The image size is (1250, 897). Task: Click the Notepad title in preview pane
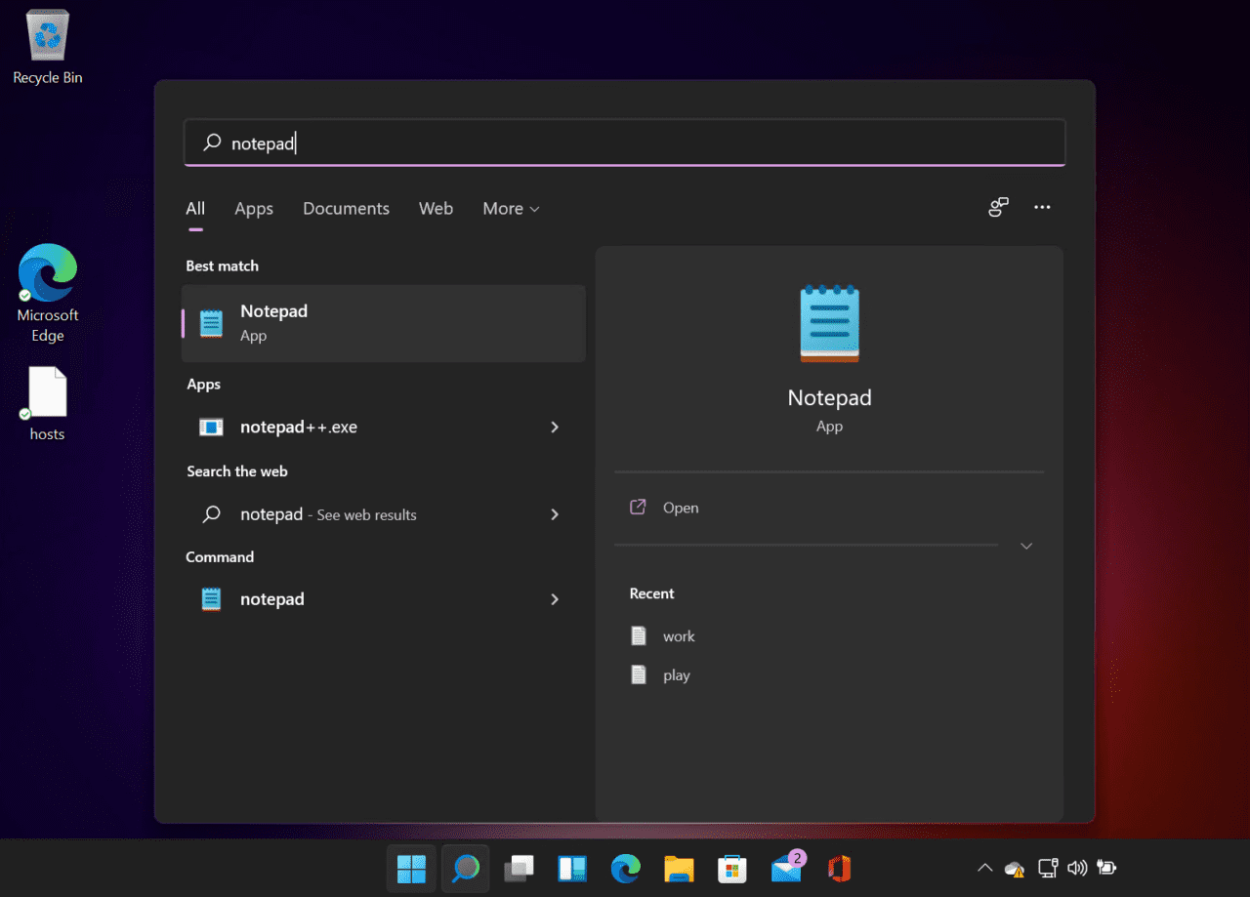click(x=829, y=397)
